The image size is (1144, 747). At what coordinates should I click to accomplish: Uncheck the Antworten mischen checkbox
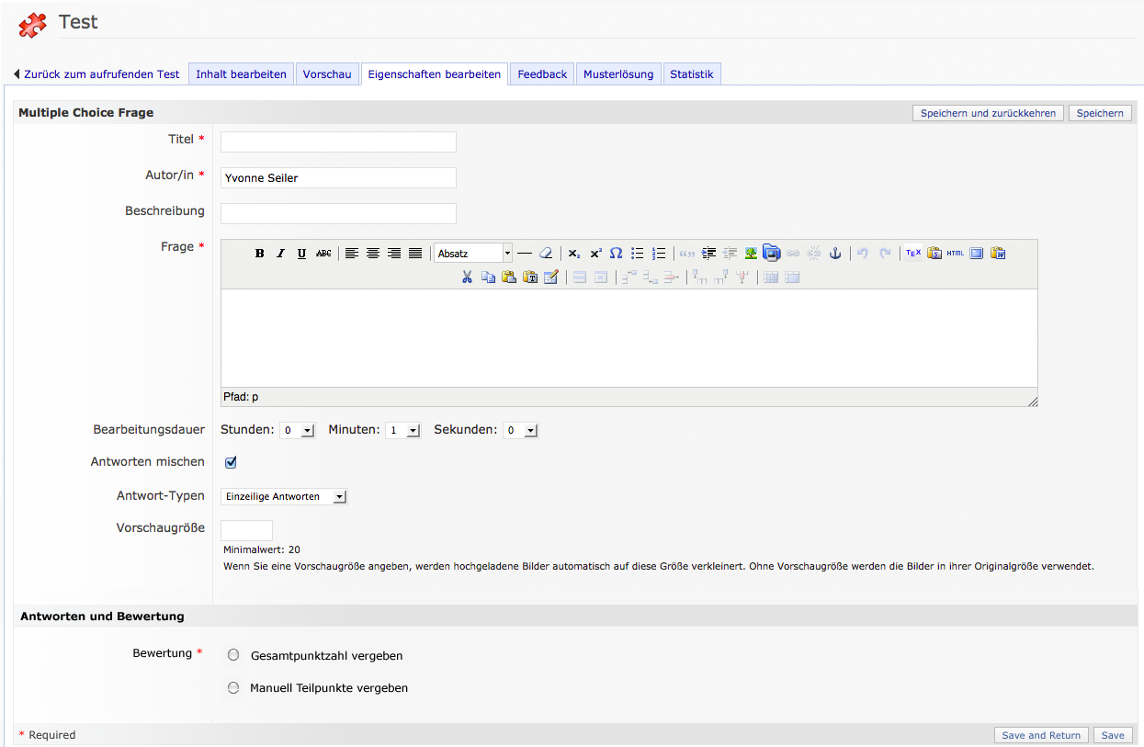(x=231, y=462)
